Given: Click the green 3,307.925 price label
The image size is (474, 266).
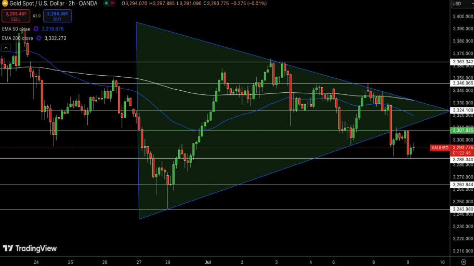Looking at the screenshot, I should tap(462, 130).
